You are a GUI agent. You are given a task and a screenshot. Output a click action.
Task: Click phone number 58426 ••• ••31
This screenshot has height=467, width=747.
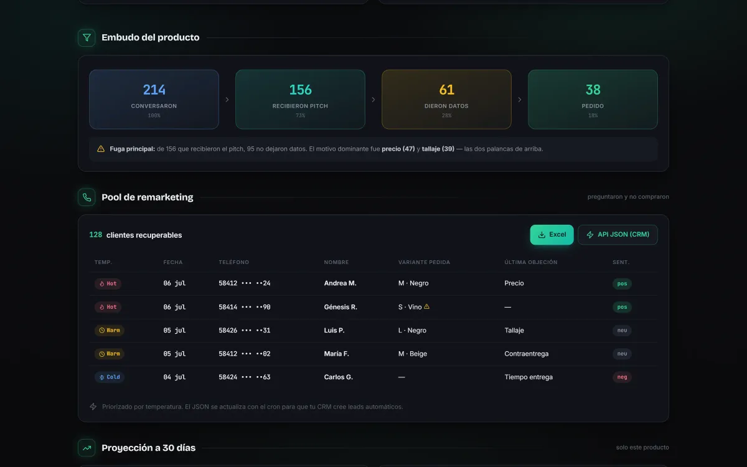pos(245,331)
